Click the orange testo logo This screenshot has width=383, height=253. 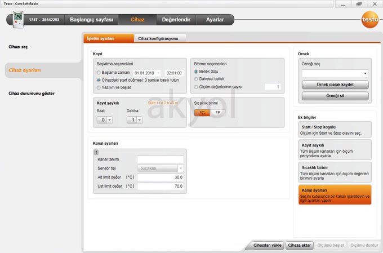370,19
